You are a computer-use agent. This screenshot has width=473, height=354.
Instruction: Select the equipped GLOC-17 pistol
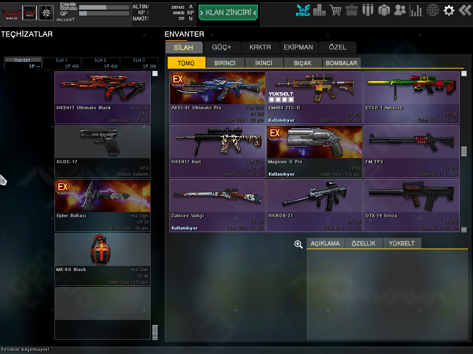point(103,151)
